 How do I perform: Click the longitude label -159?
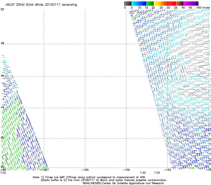[x=85, y=170]
